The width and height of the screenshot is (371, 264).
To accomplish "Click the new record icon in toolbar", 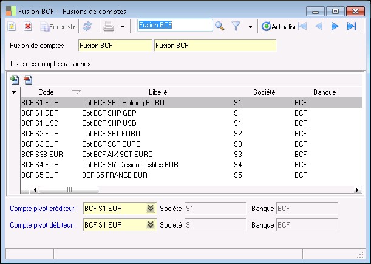I will [12, 26].
